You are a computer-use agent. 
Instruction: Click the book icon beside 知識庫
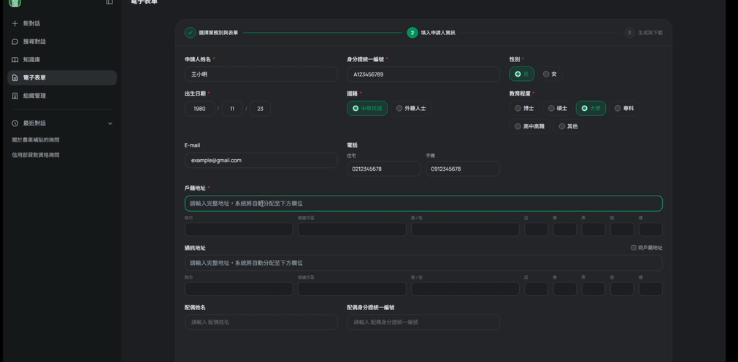click(x=15, y=60)
